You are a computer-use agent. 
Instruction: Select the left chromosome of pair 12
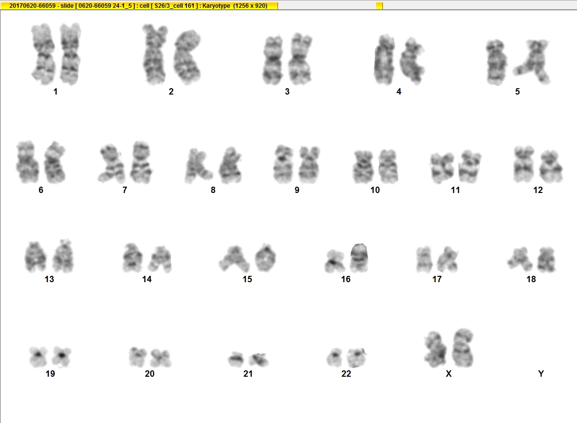(524, 164)
